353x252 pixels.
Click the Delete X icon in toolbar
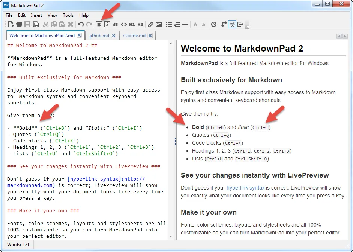[x=71, y=24]
